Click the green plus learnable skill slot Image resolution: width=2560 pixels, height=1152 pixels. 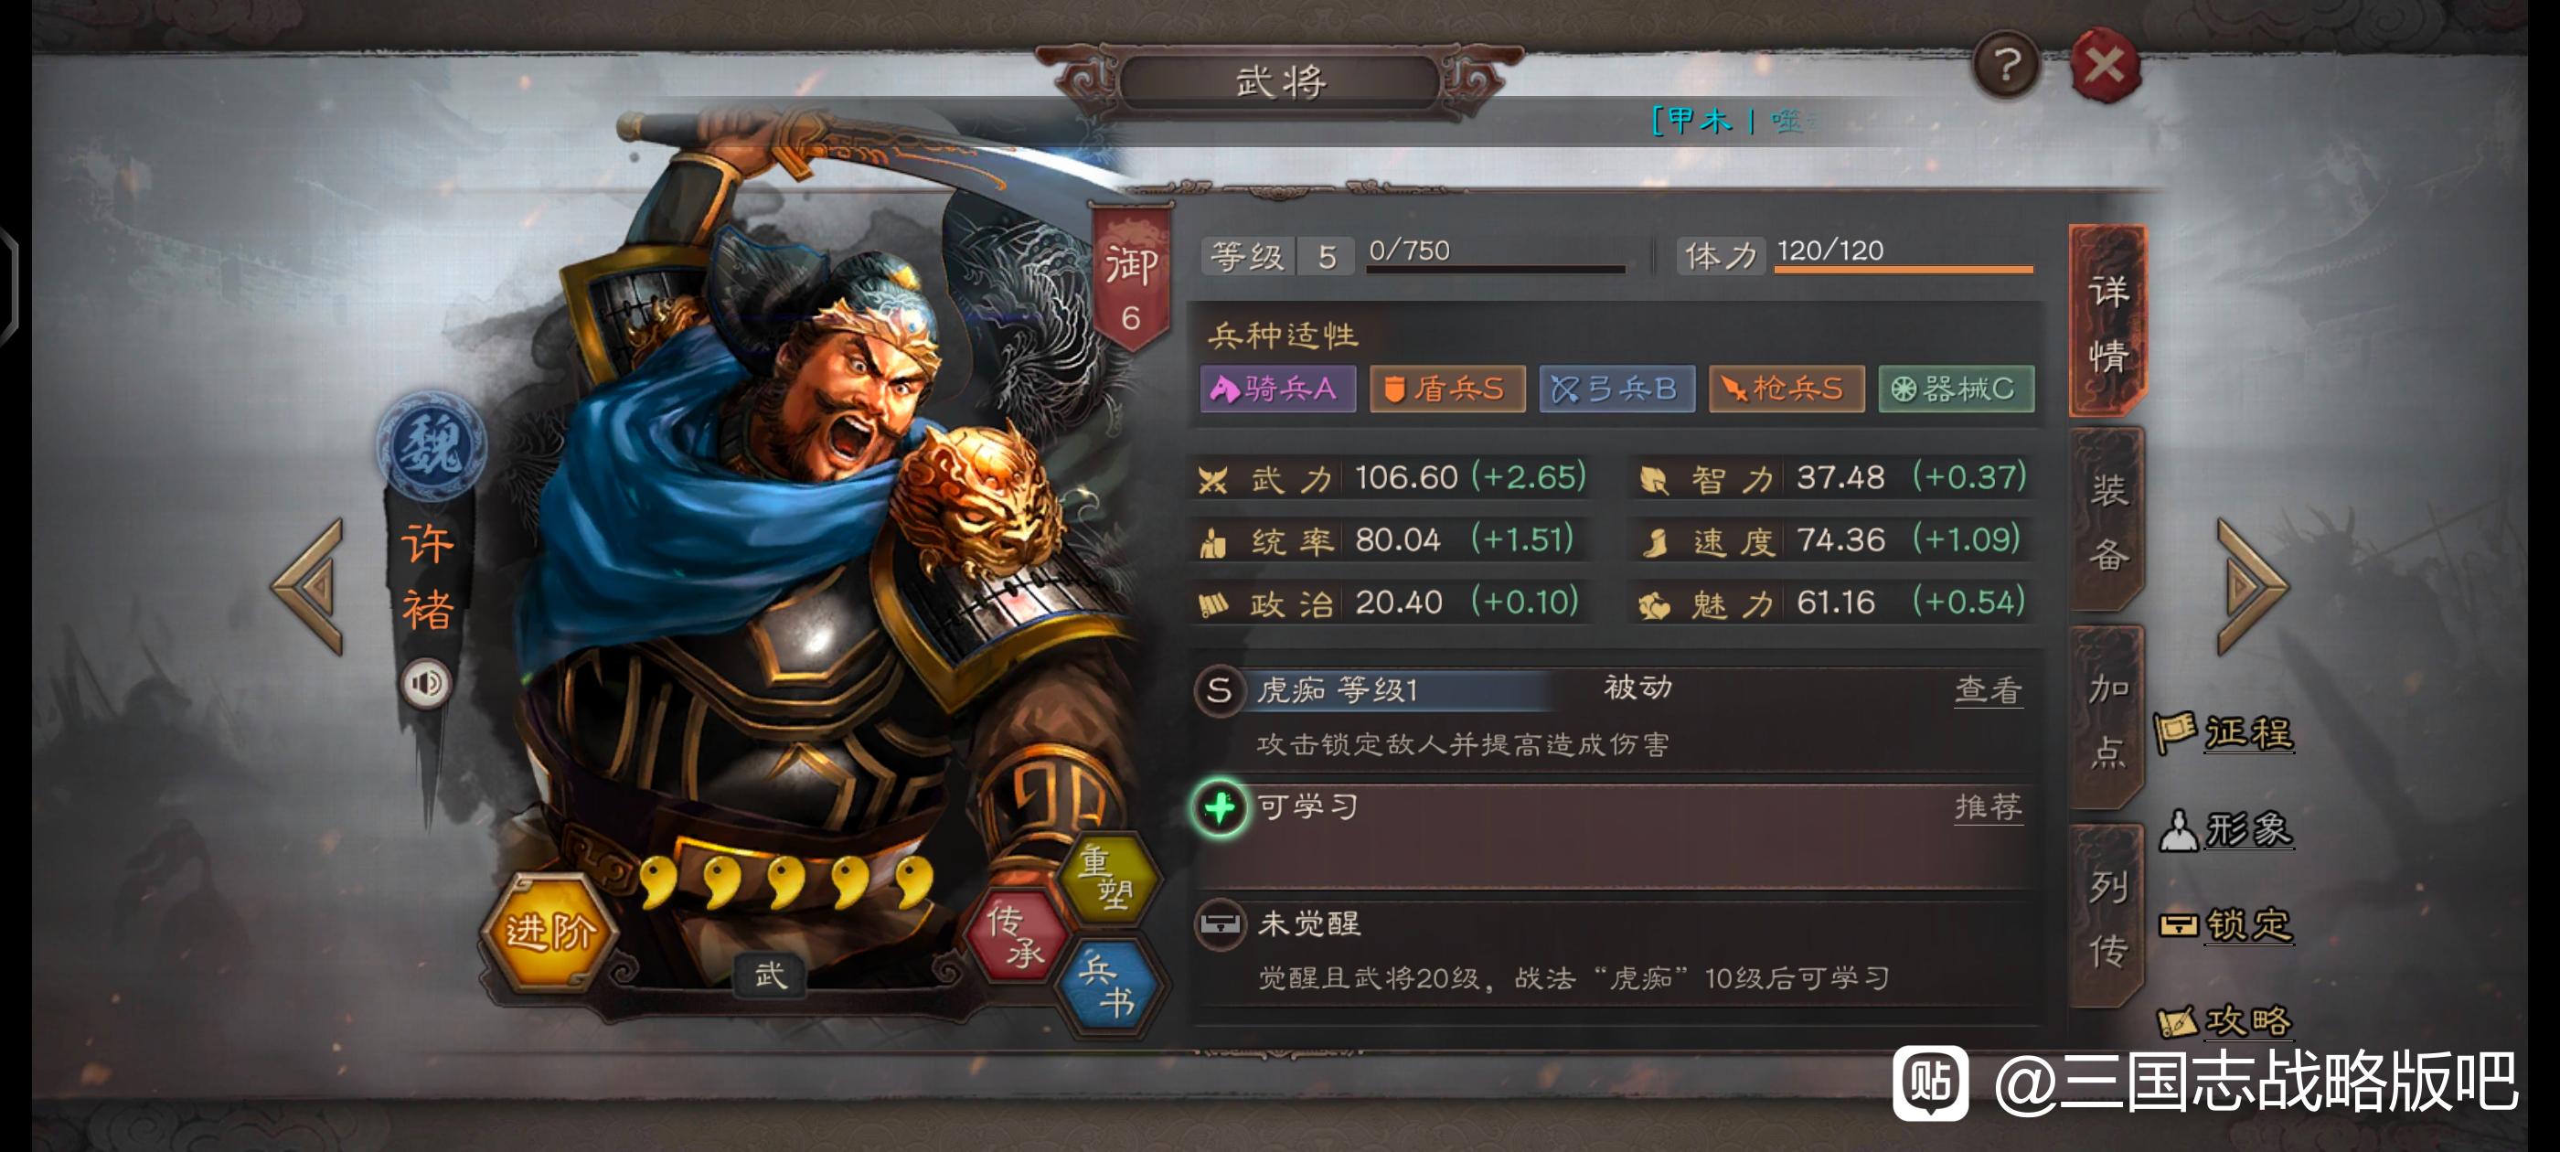click(x=1220, y=808)
